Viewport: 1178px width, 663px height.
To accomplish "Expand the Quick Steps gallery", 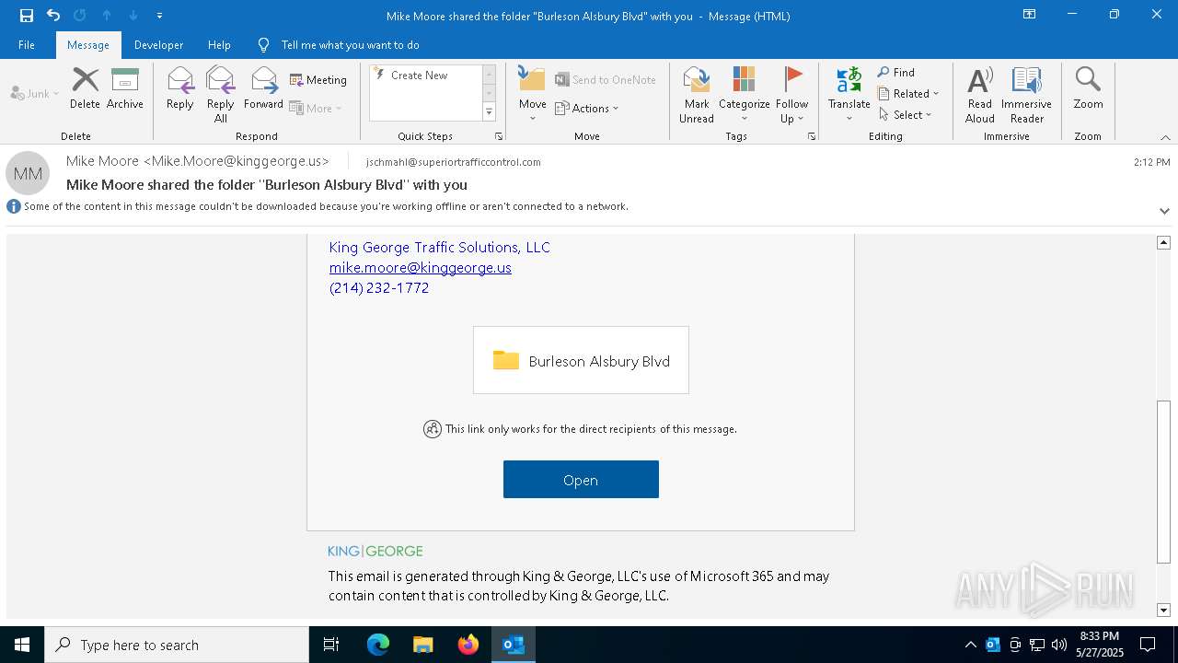I will [490, 112].
